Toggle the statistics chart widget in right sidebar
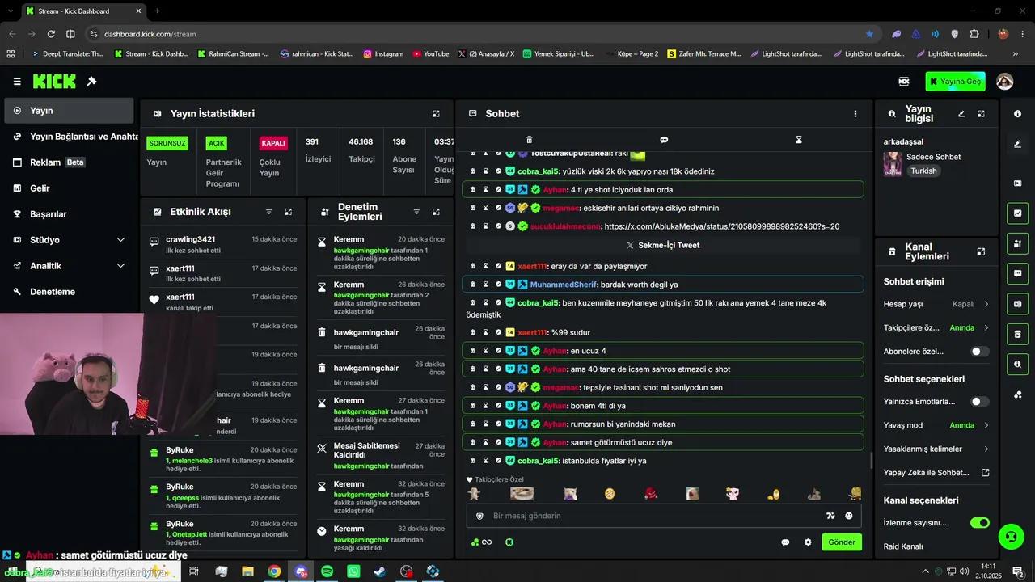This screenshot has height=582, width=1035. pos(1017,214)
